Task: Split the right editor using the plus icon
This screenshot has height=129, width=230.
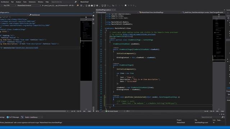Action: pos(219,15)
